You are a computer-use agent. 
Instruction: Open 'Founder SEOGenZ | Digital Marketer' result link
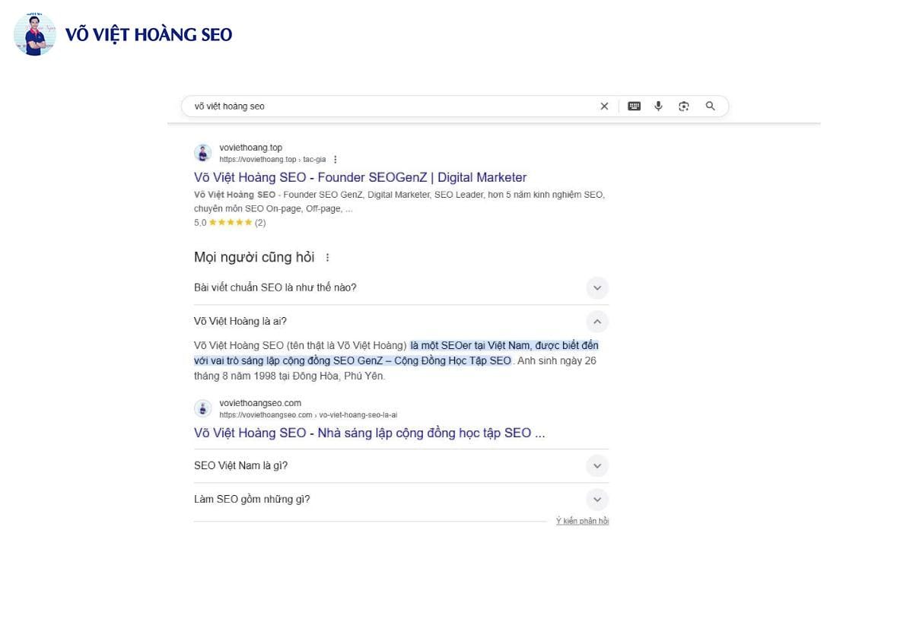point(360,177)
